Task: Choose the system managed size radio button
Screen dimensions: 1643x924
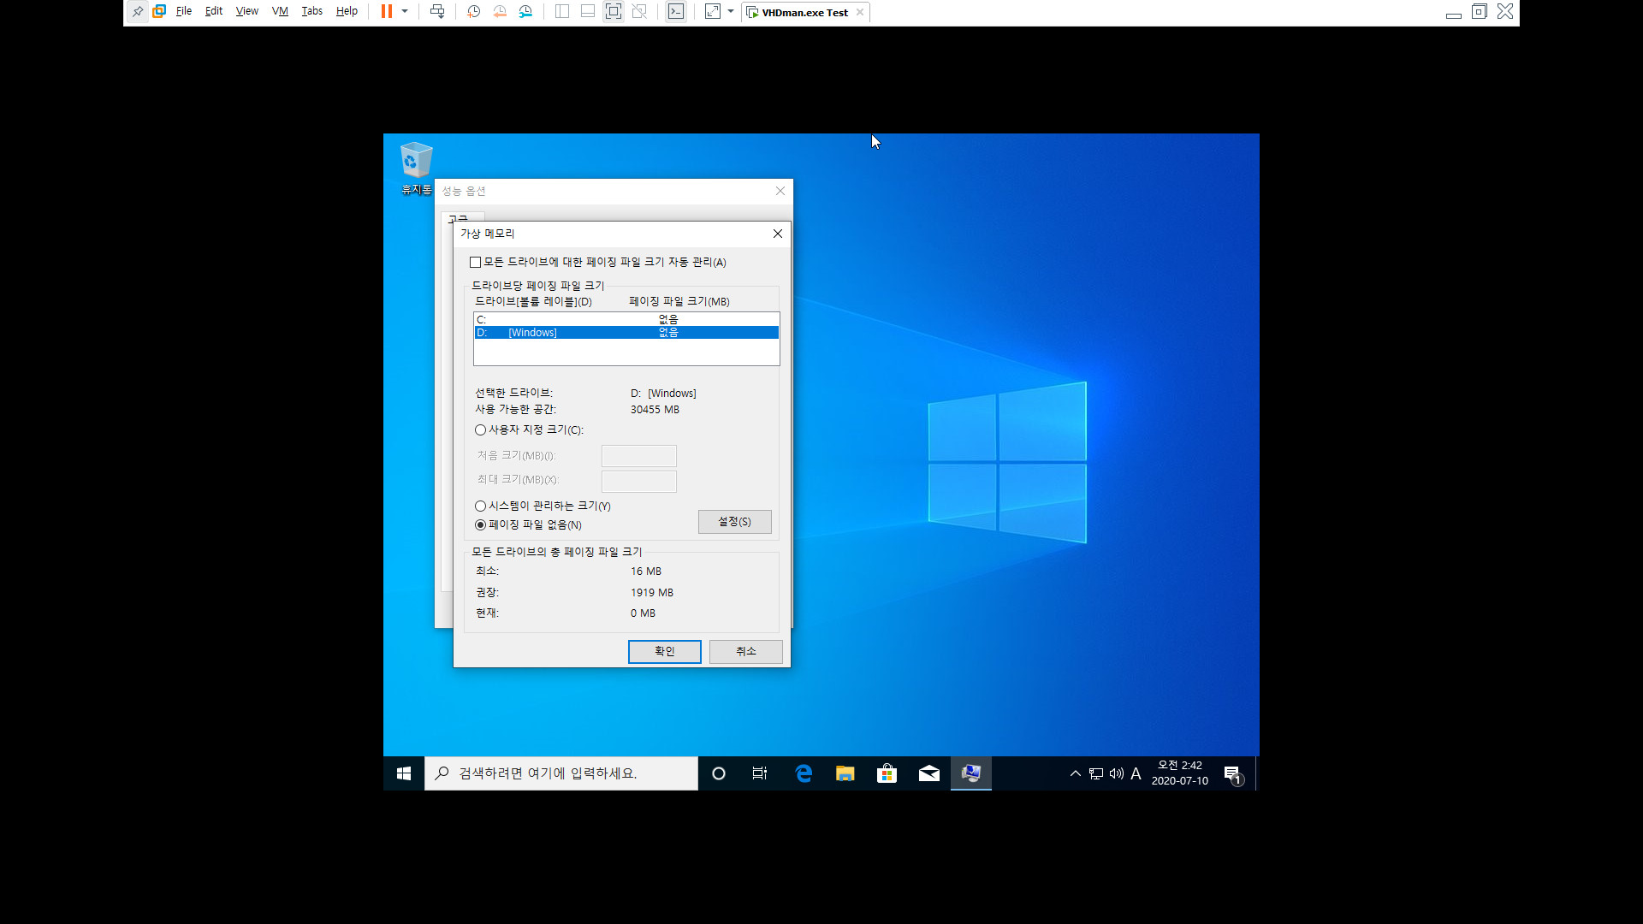Action: pos(480,506)
